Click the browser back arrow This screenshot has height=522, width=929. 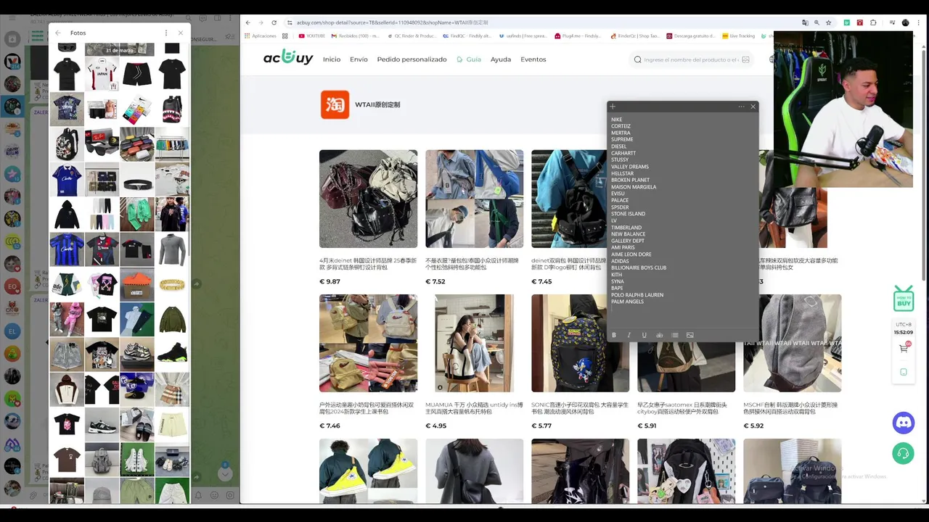(x=247, y=22)
